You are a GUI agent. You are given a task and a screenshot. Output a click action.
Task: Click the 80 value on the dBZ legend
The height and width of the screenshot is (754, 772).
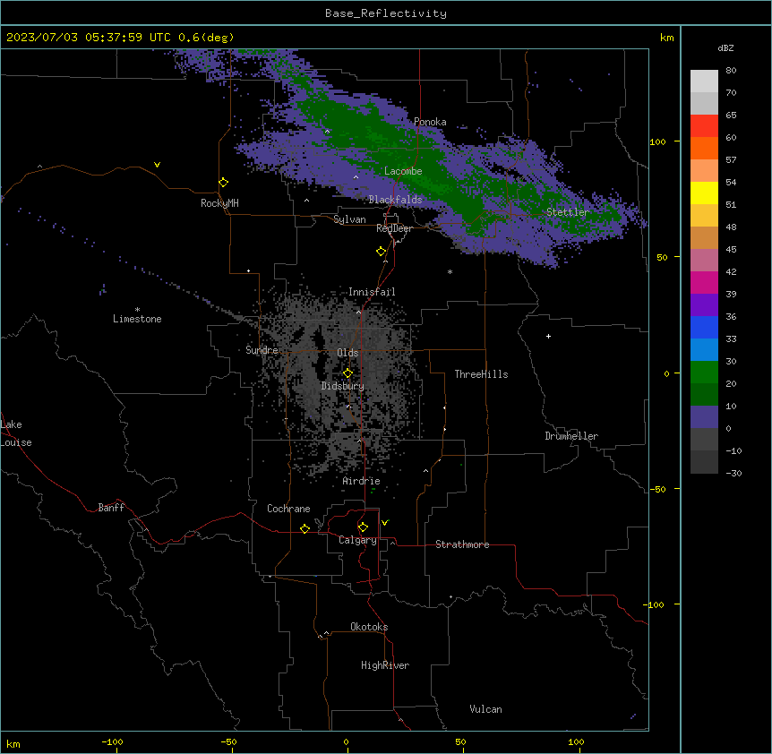coord(731,71)
